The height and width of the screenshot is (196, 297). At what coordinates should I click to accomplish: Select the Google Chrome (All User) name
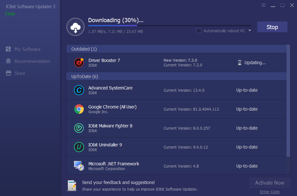pyautogui.click(x=112, y=107)
